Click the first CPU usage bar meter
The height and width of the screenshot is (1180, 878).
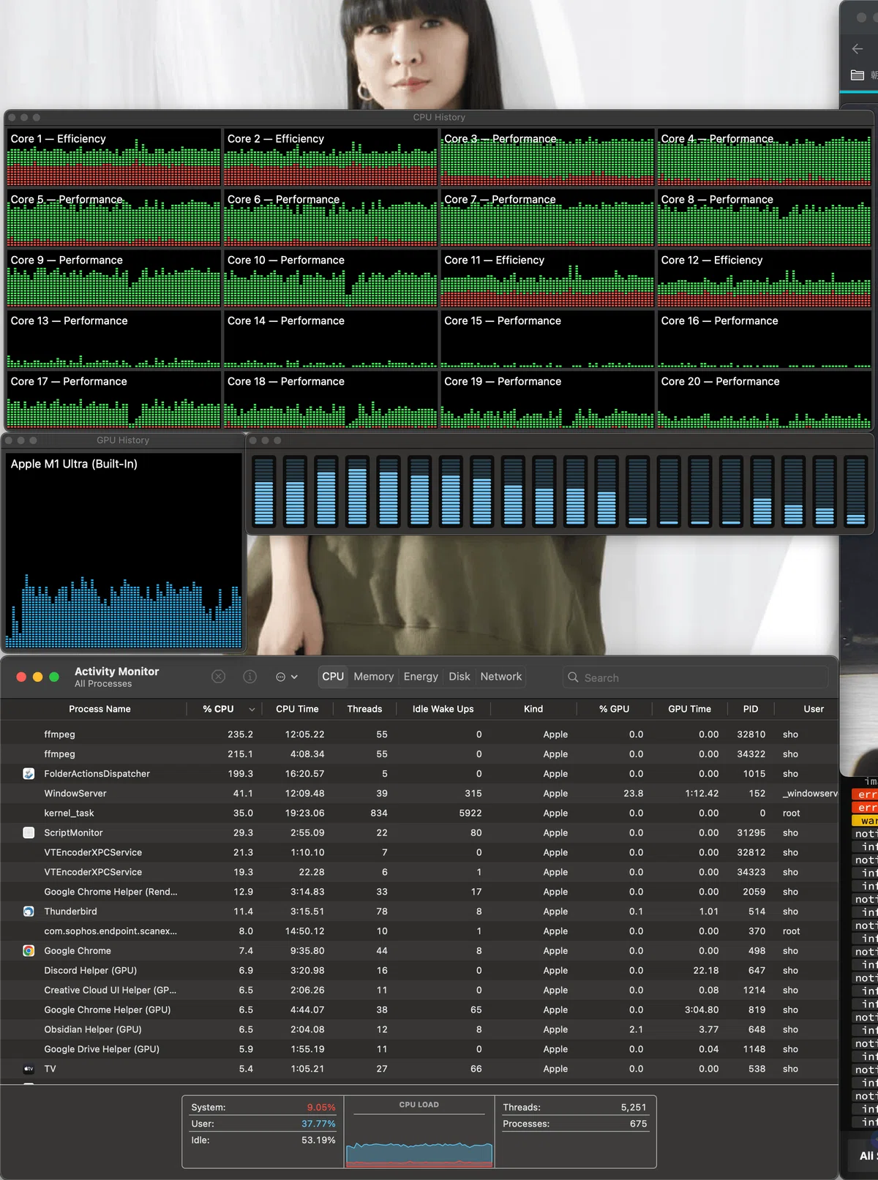[264, 491]
